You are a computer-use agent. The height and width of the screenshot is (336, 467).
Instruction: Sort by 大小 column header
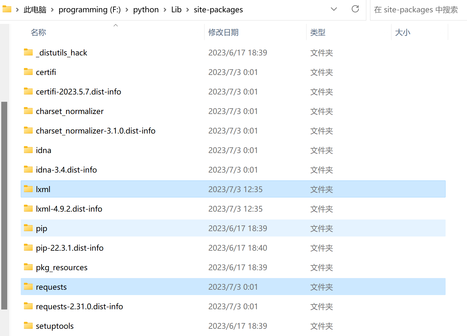tap(403, 32)
